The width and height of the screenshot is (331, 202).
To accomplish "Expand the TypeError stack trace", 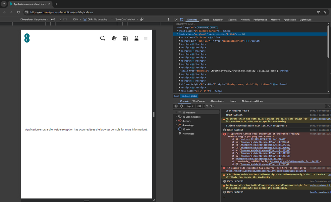I will (228, 134).
